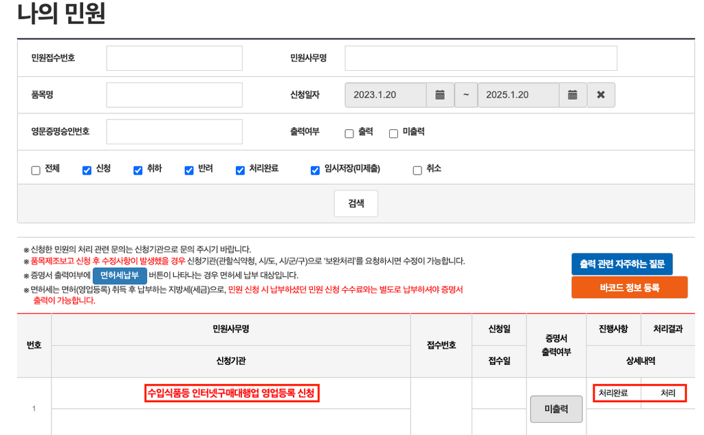Open 수입식품등 인터넷구매대행업 영업등록 신청 link
The image size is (704, 435).
coord(232,393)
